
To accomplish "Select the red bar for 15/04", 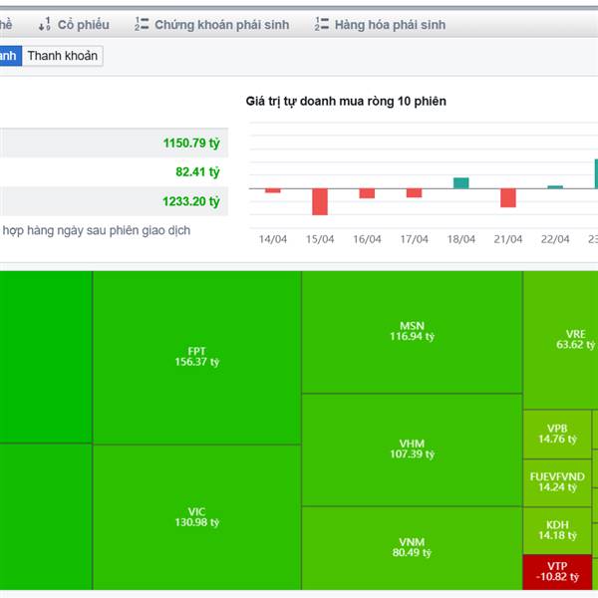I will click(320, 201).
